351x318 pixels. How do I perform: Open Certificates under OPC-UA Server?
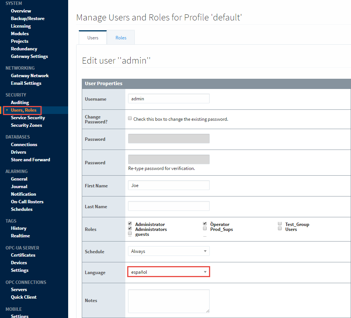coord(23,255)
